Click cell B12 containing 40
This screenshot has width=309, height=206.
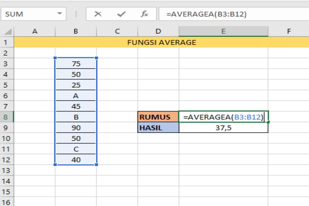point(76,160)
